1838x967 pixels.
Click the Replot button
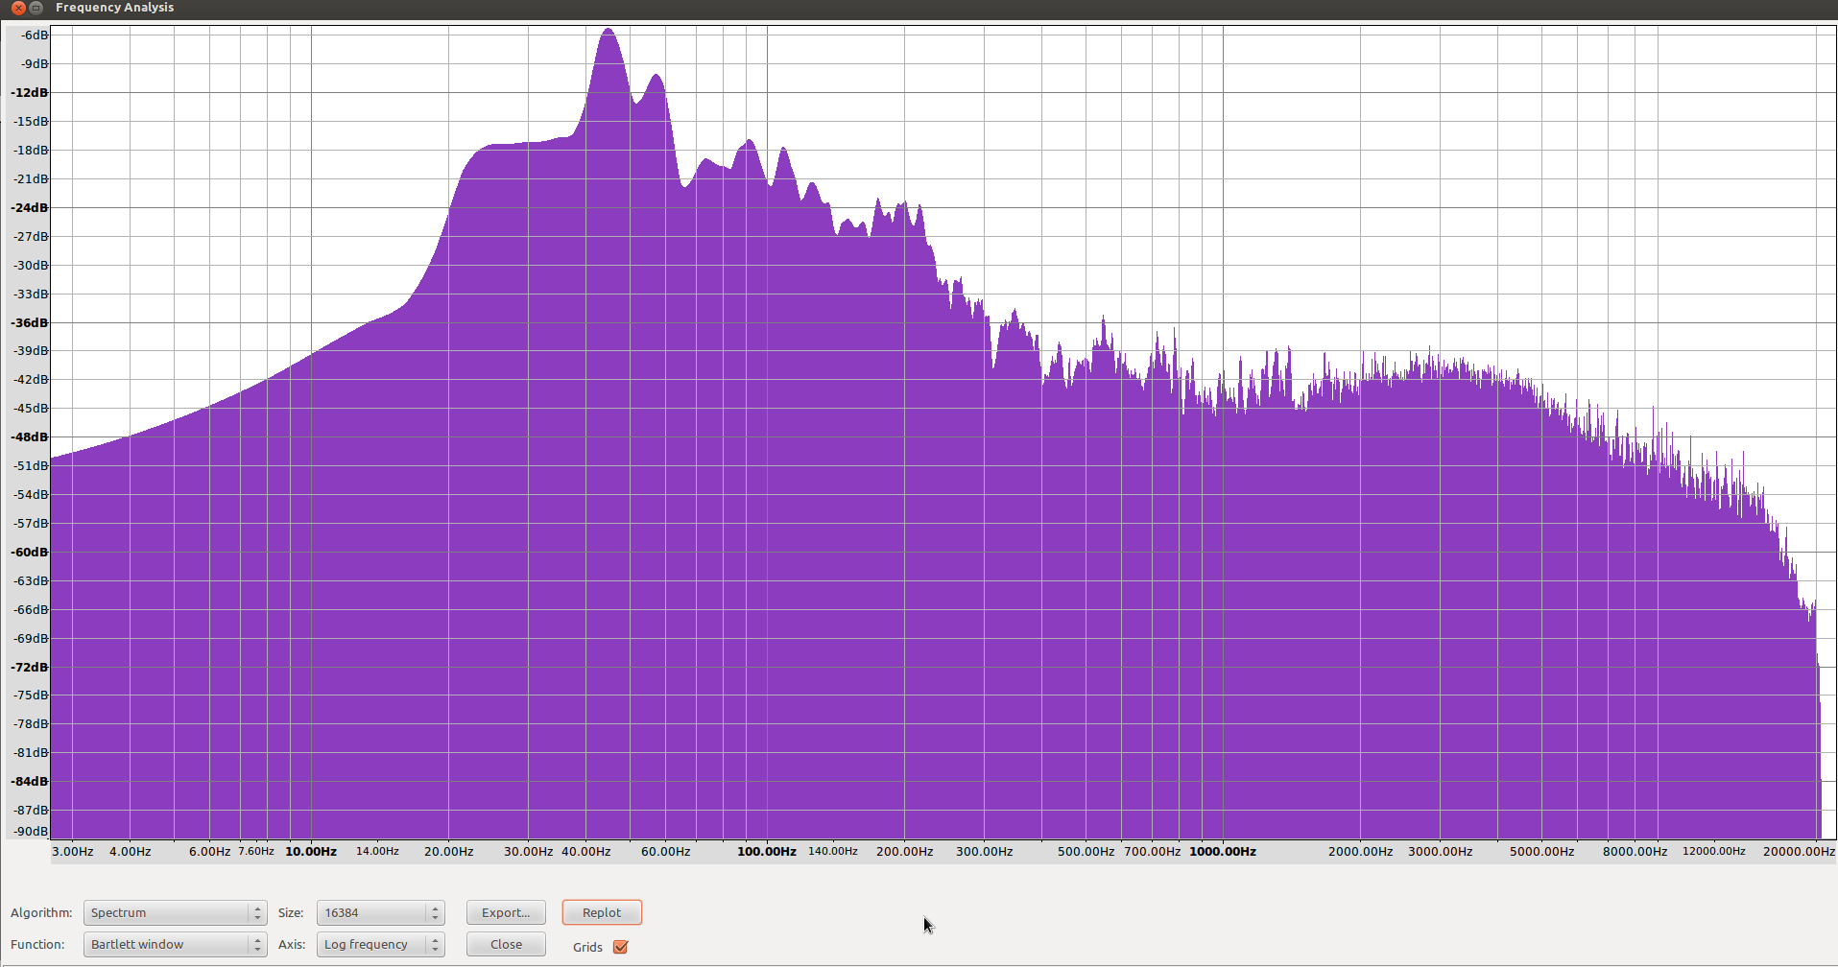(x=602, y=912)
